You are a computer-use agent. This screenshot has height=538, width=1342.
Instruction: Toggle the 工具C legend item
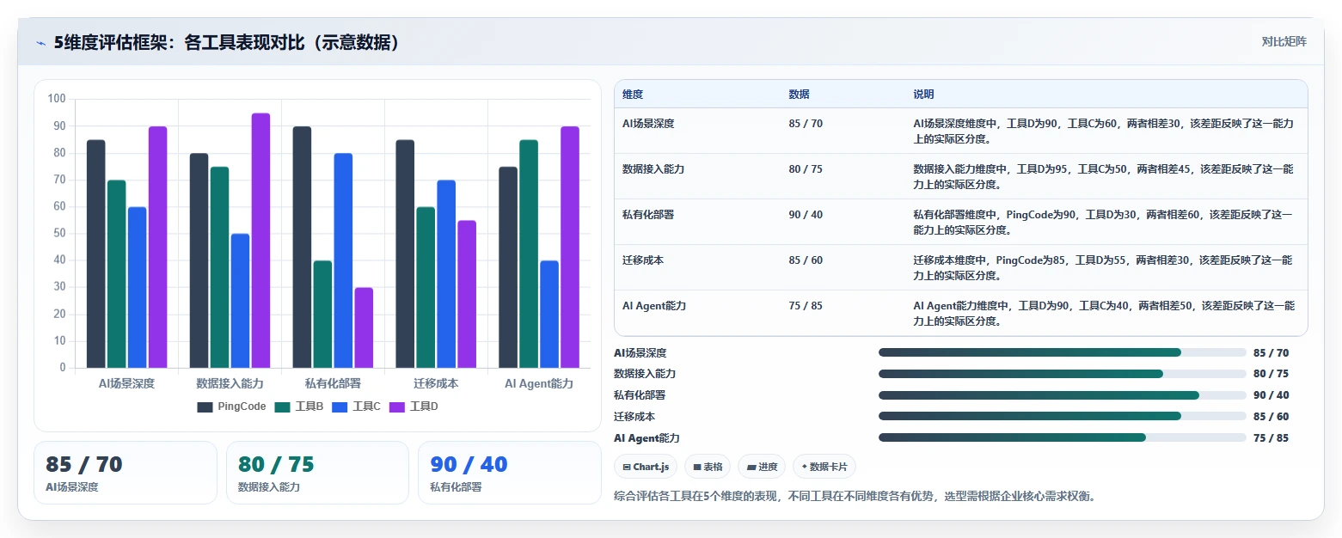click(356, 407)
